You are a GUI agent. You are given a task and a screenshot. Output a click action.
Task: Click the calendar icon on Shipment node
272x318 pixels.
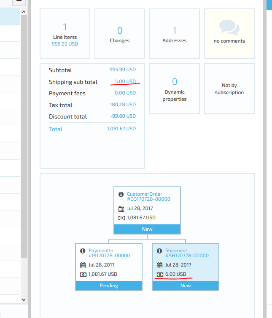pos(160,265)
